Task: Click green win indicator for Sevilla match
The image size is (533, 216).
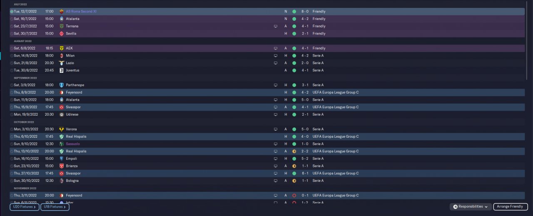Action: click(x=294, y=33)
